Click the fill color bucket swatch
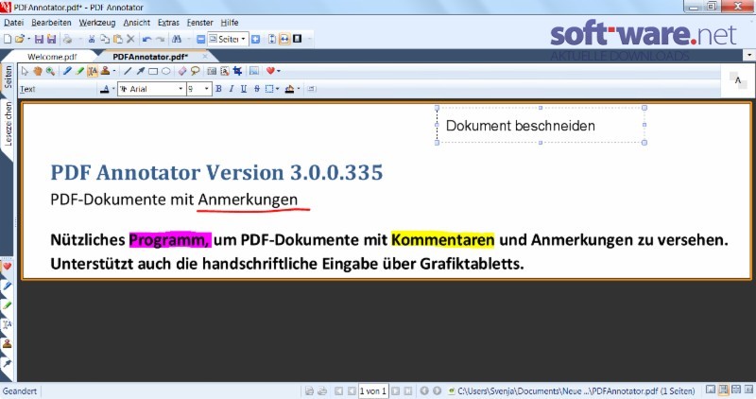The width and height of the screenshot is (756, 399). pos(289,89)
